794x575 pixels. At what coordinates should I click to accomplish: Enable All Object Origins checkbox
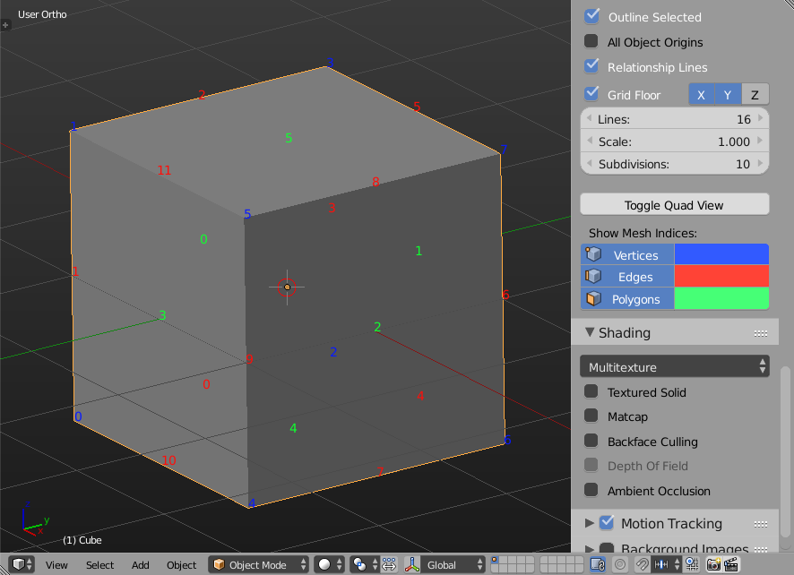click(x=591, y=41)
